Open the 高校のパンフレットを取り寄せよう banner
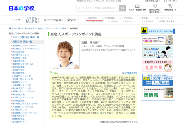184x124 pixels. [x=158, y=52]
